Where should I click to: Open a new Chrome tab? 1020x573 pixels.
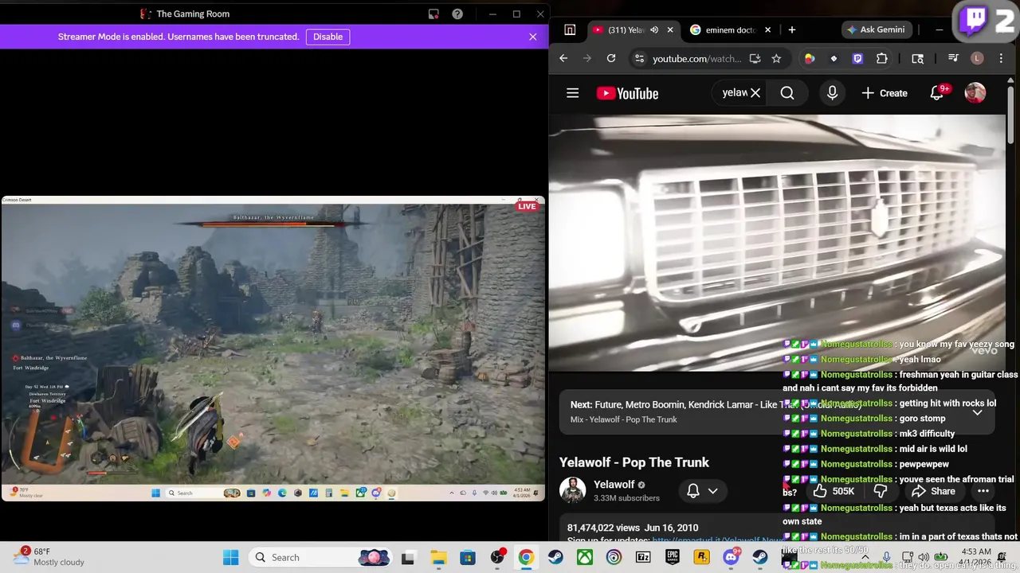click(791, 29)
